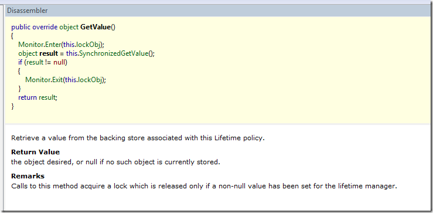Select the bold result variable declaration
The height and width of the screenshot is (213, 433).
pos(49,53)
